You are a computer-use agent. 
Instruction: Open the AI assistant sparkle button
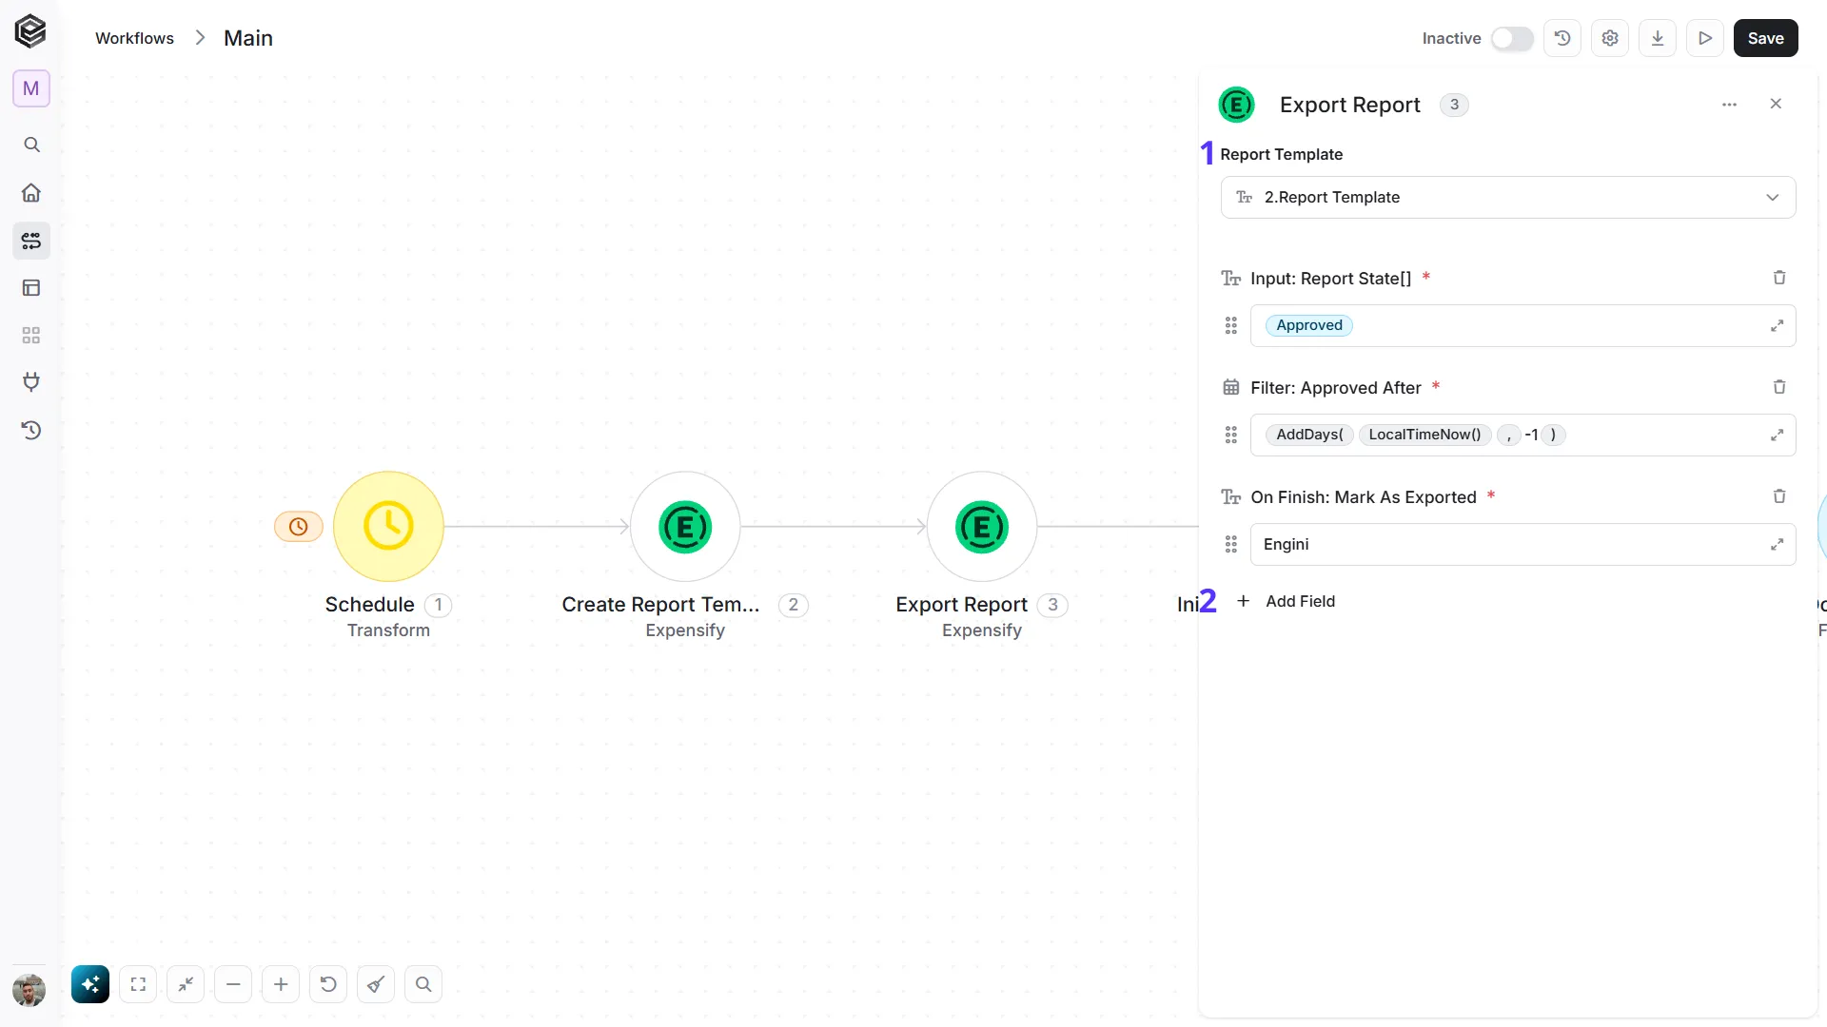coord(90,984)
